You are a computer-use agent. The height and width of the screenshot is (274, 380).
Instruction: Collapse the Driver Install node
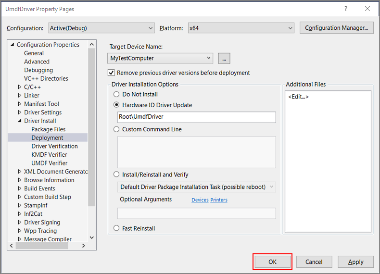20,121
